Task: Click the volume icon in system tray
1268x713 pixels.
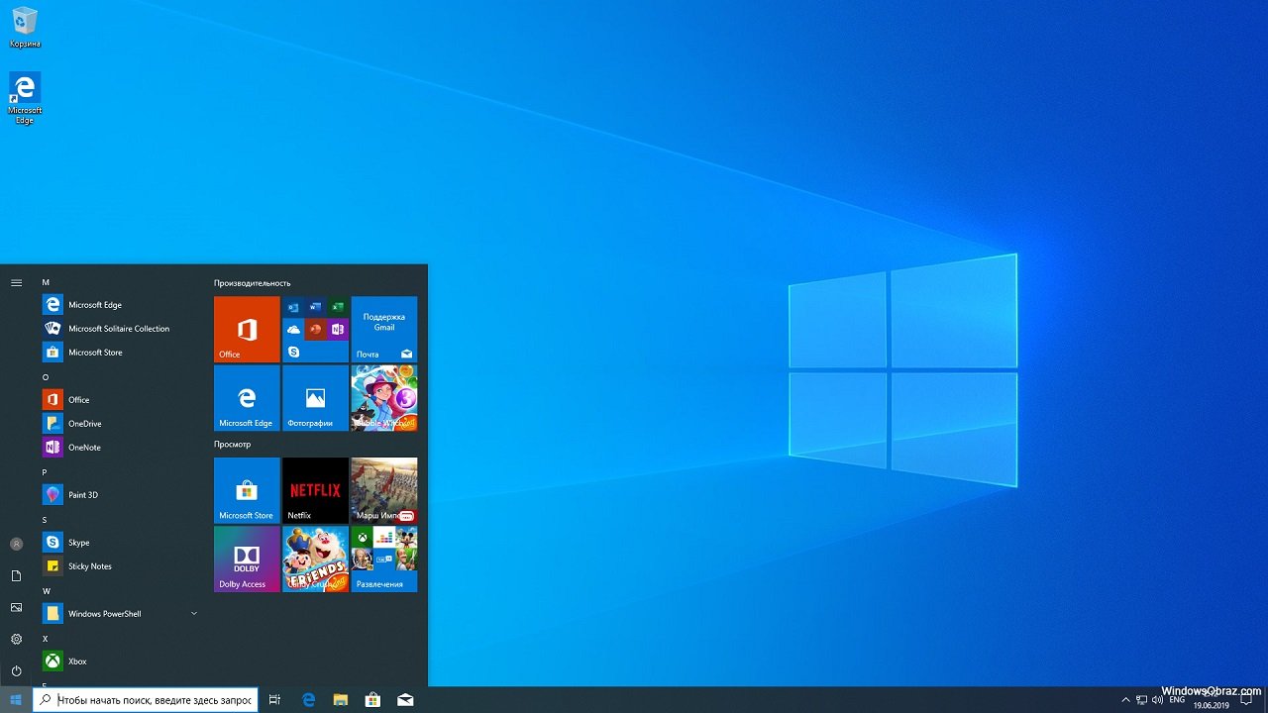Action: click(1156, 700)
